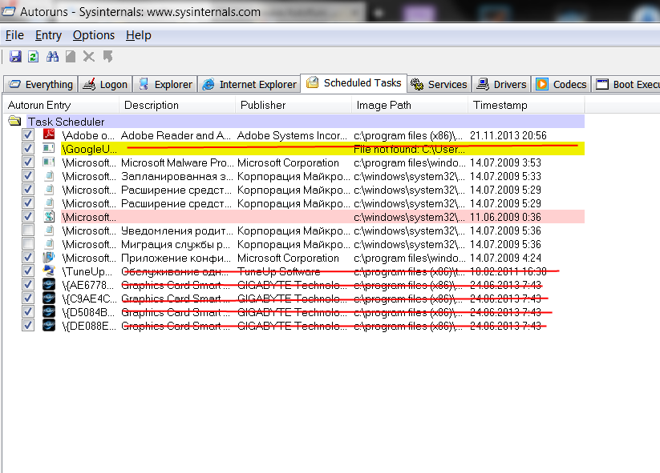This screenshot has width=660, height=473.
Task: Click the timestamp "21.11.2013 20:56"
Action: pyautogui.click(x=508, y=135)
